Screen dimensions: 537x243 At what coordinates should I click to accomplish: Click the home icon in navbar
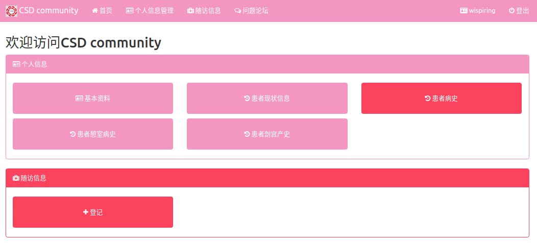(95, 11)
